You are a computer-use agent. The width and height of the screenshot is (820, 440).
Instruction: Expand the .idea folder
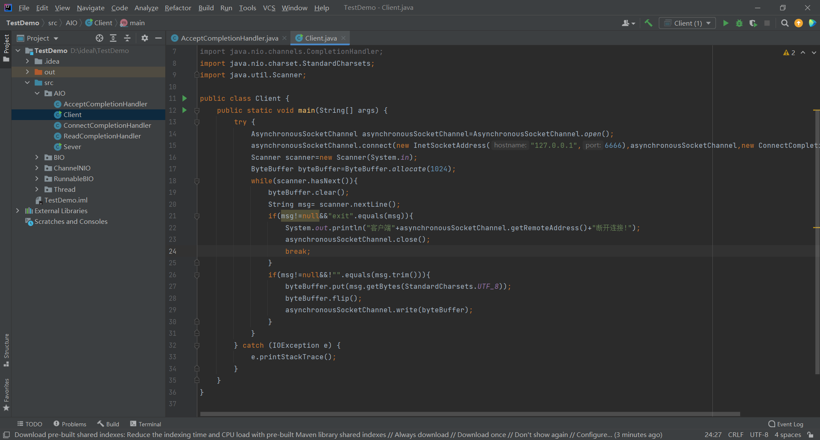click(27, 61)
